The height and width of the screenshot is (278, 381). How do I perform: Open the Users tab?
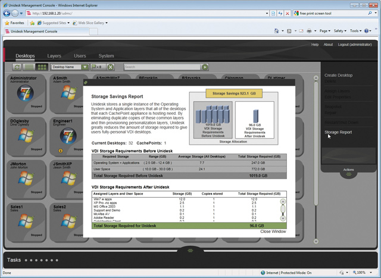(x=80, y=56)
